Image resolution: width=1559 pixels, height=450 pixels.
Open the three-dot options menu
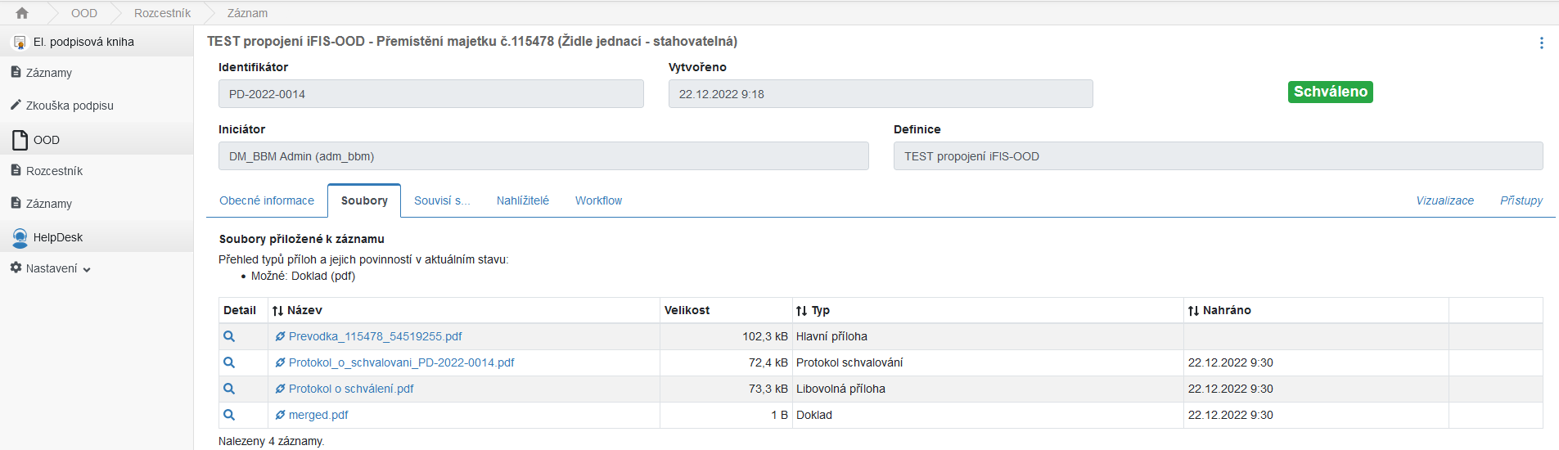click(x=1541, y=43)
